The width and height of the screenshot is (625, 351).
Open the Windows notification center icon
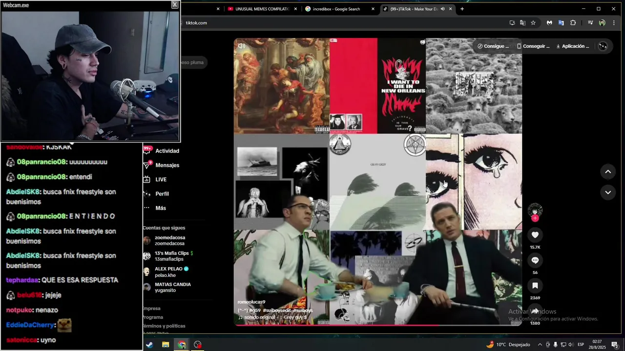[615, 345]
